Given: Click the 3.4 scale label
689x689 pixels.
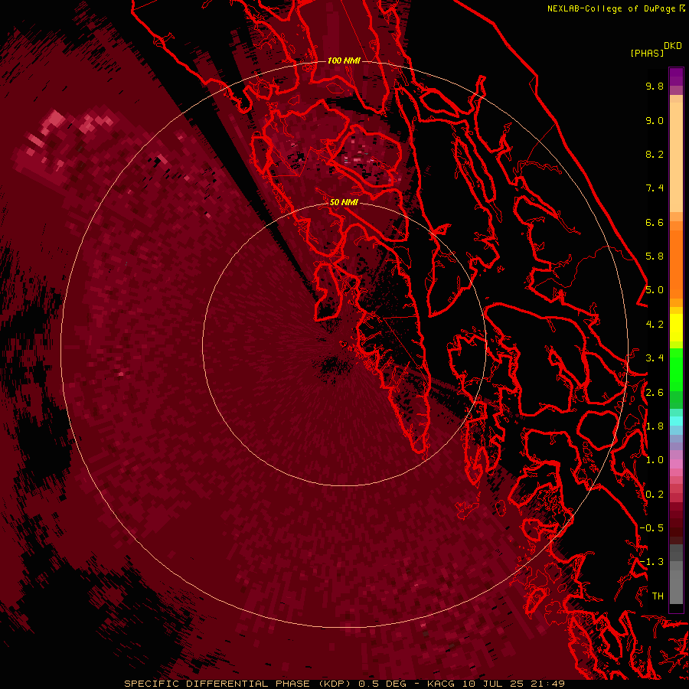Looking at the screenshot, I should pyautogui.click(x=655, y=358).
